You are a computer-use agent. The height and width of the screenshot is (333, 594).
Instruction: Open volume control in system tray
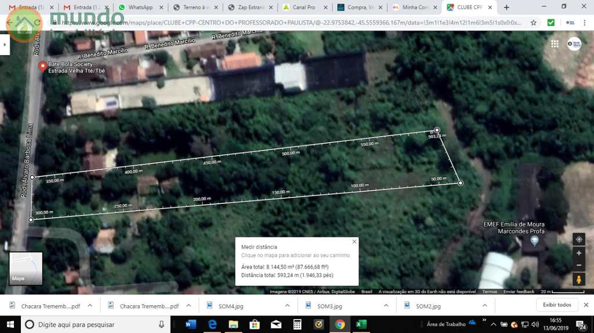[535, 324]
